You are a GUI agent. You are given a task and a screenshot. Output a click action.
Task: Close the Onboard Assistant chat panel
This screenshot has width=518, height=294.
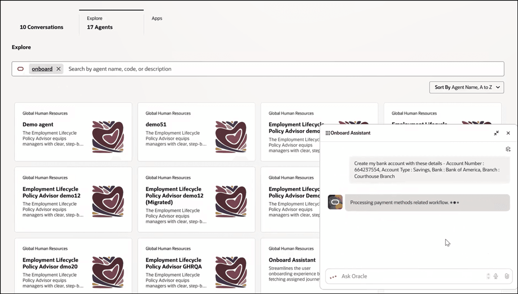pos(508,133)
